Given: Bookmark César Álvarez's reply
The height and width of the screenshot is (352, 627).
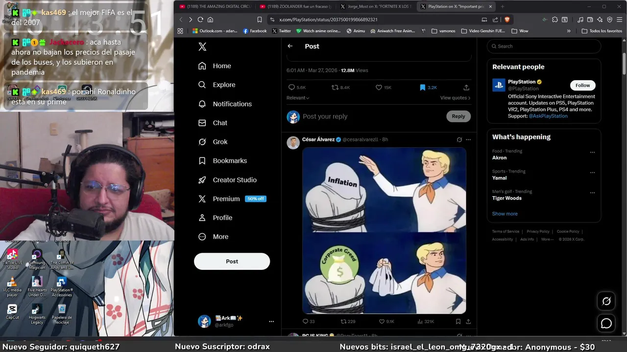Looking at the screenshot, I should pos(458,322).
